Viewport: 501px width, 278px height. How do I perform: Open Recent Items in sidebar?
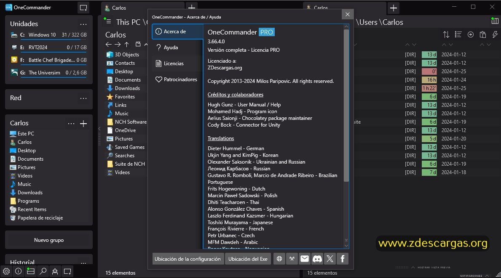click(x=28, y=209)
